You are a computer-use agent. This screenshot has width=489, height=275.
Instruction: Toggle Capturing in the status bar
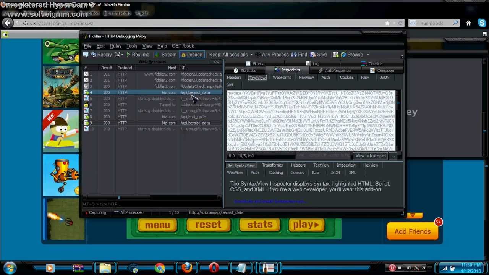click(95, 212)
